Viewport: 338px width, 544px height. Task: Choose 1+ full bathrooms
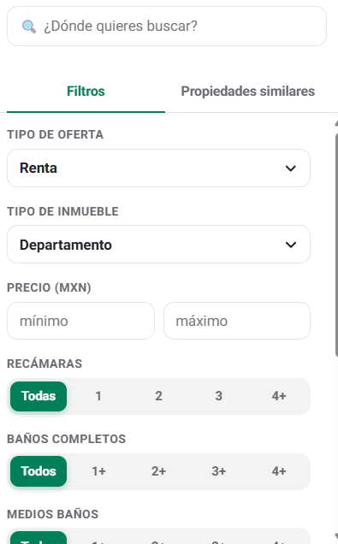point(98,471)
